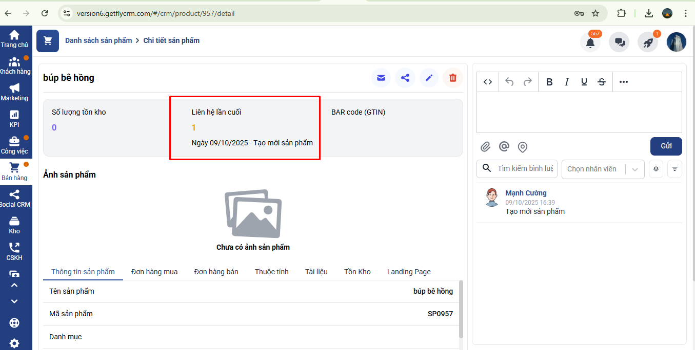Click the location pin icon
The height and width of the screenshot is (350, 695).
[522, 147]
